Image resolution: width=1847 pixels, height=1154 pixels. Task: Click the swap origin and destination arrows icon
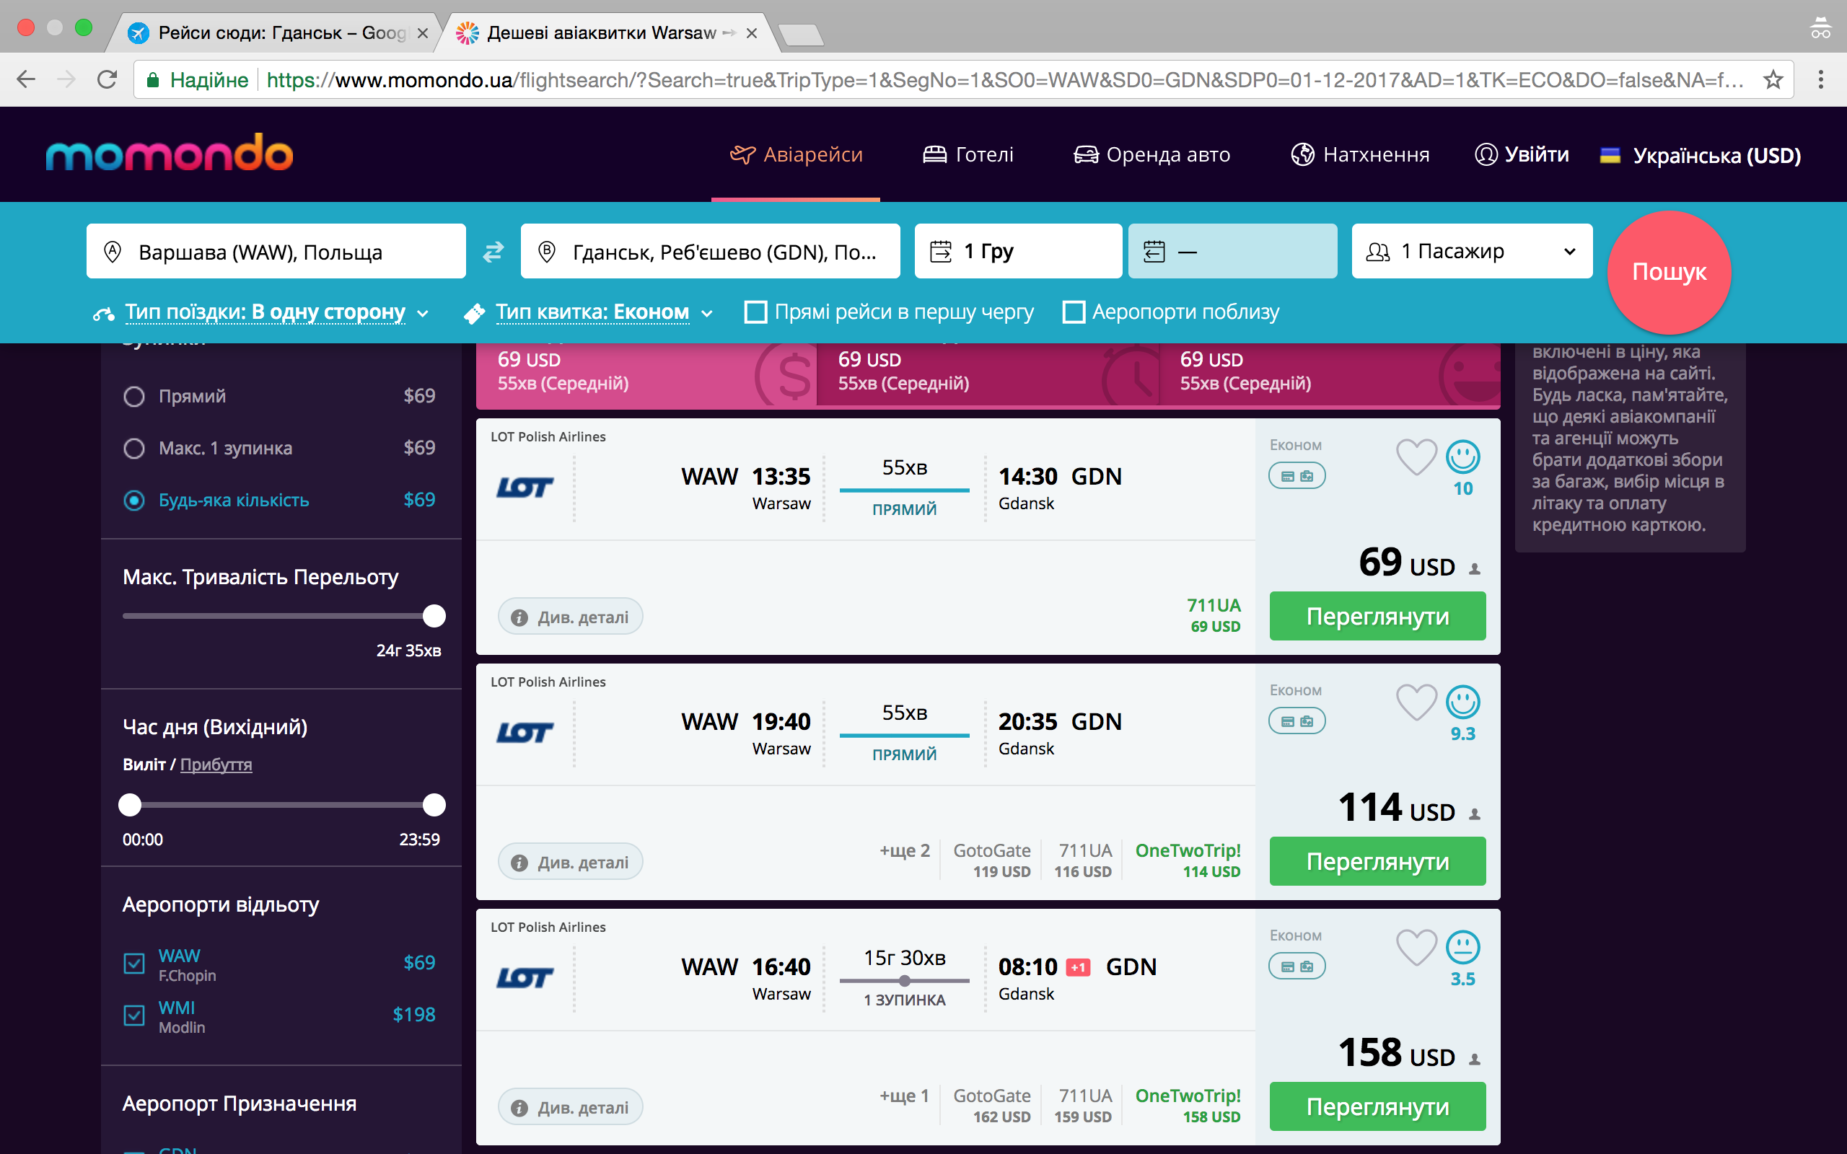(493, 251)
